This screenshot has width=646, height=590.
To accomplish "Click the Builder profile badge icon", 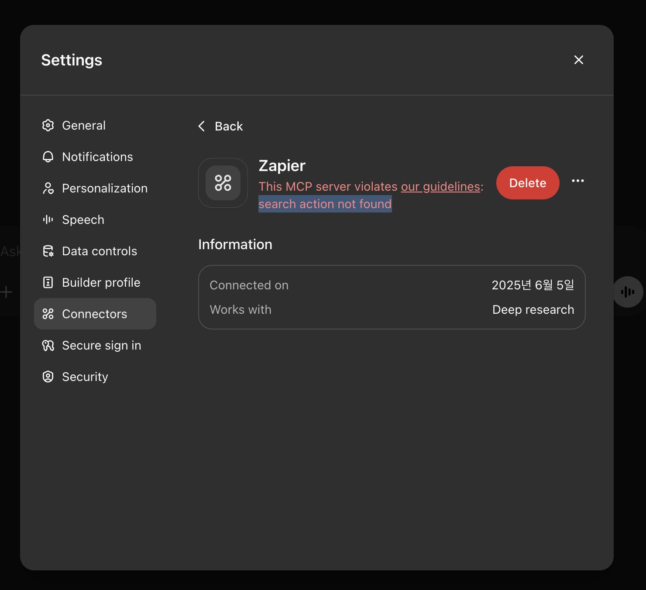I will (x=48, y=283).
